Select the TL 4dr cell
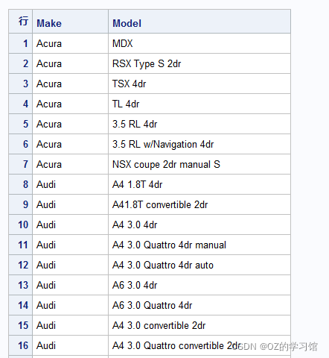 coord(199,104)
